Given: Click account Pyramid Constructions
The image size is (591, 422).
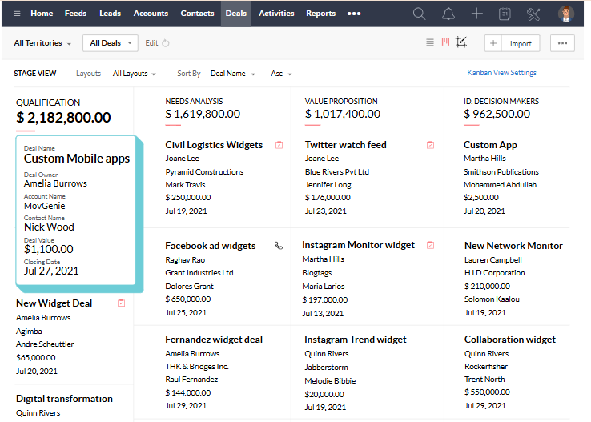Looking at the screenshot, I should tap(204, 172).
